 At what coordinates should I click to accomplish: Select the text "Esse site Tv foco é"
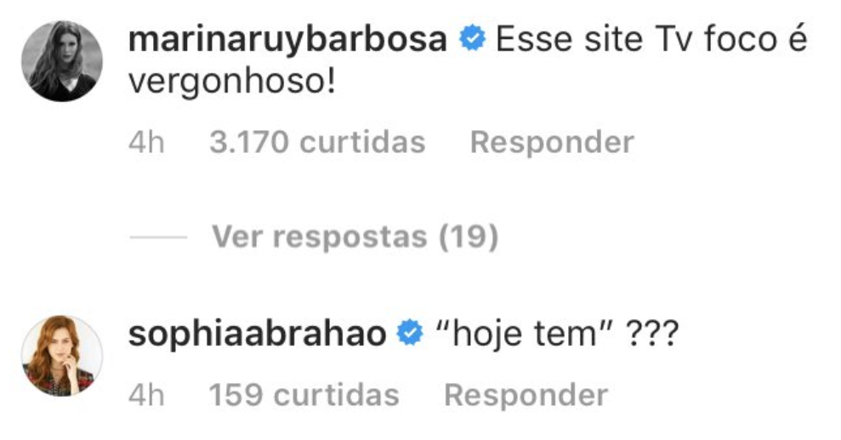(x=651, y=40)
